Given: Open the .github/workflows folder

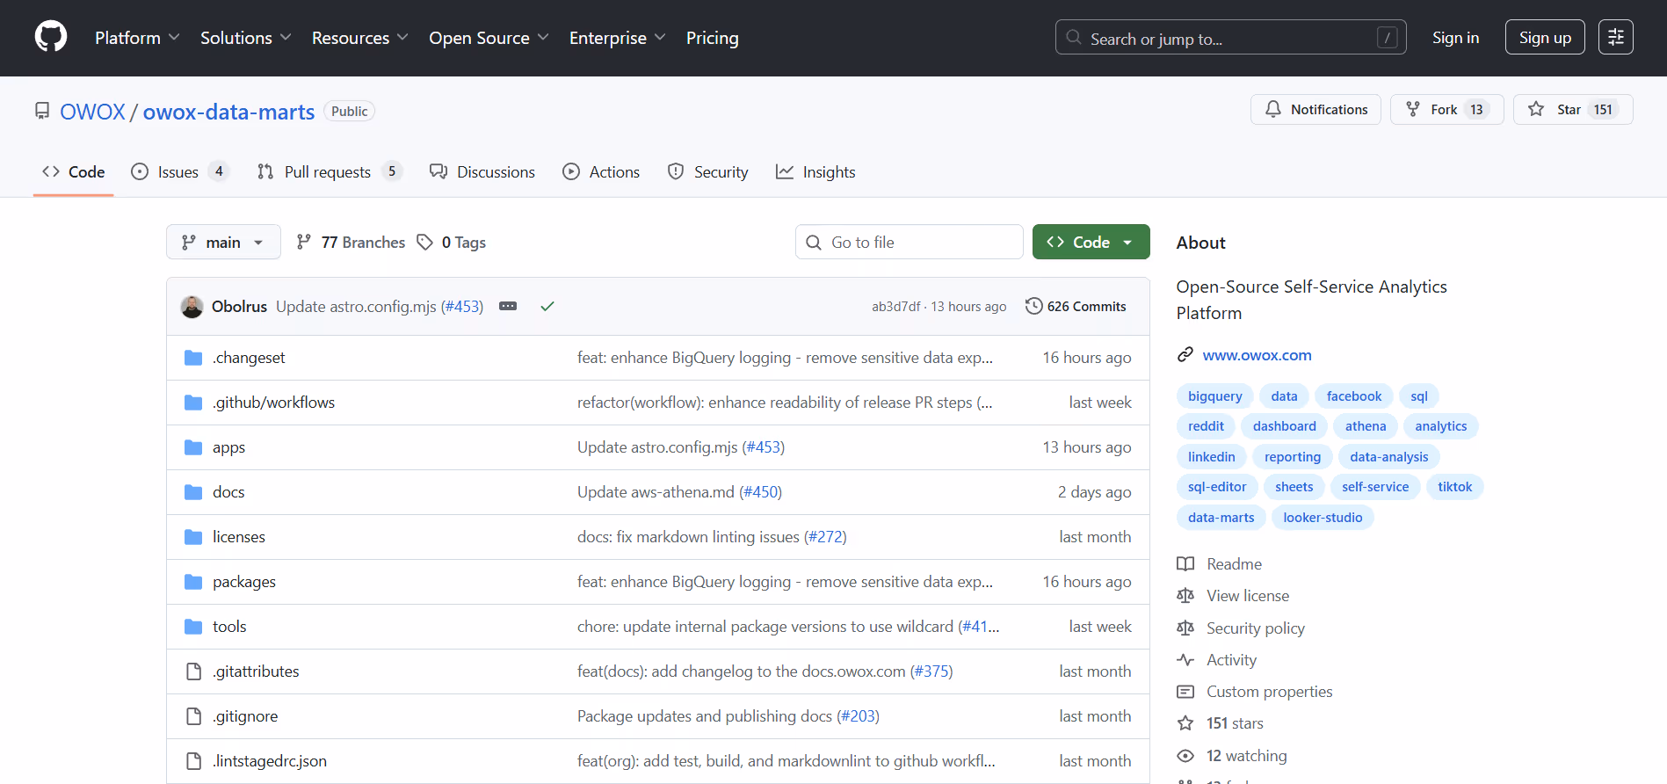Looking at the screenshot, I should click(273, 403).
